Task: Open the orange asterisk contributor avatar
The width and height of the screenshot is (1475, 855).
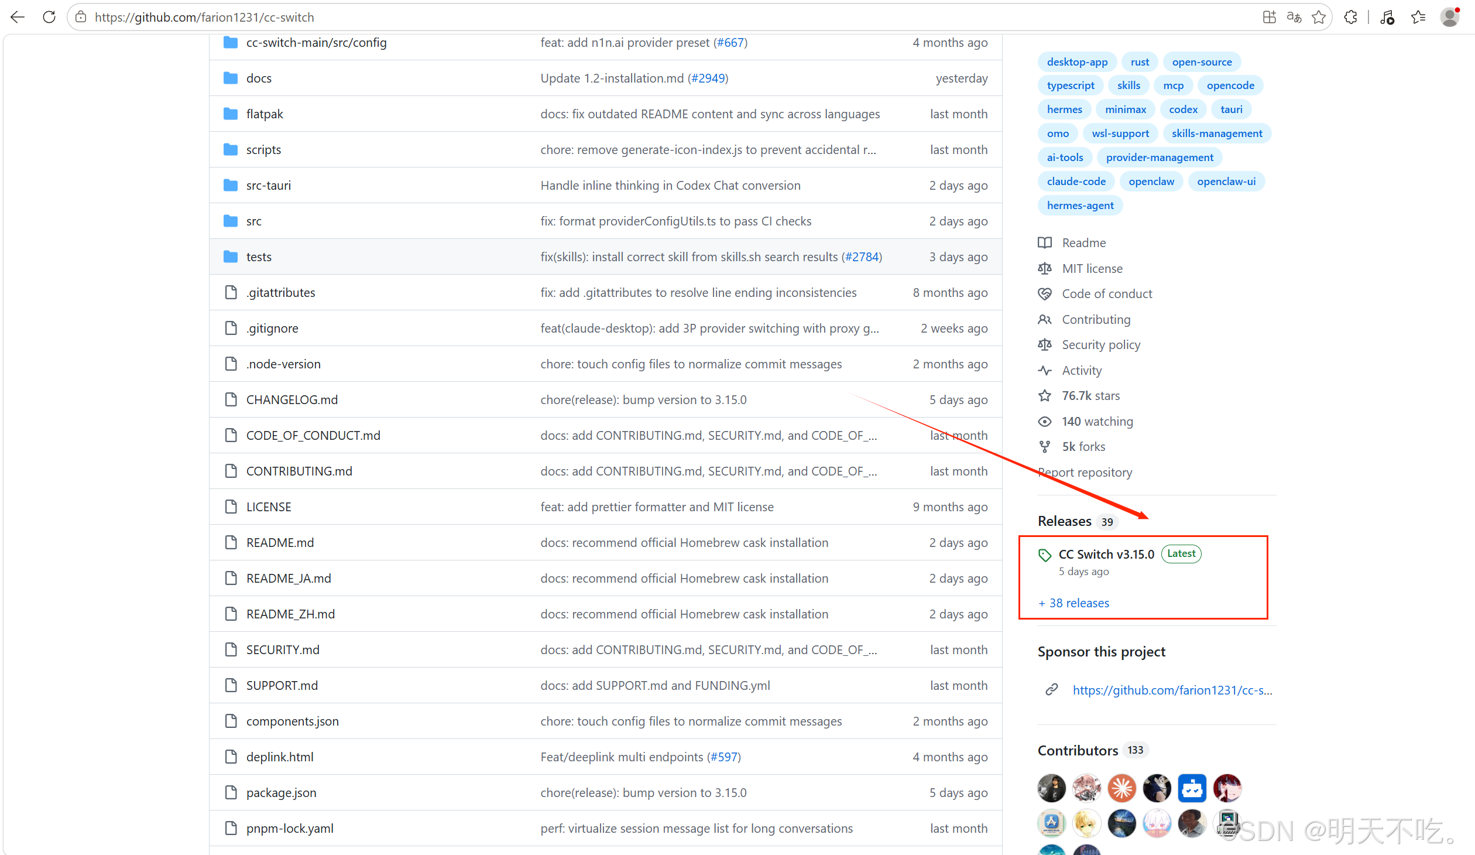Action: tap(1122, 788)
